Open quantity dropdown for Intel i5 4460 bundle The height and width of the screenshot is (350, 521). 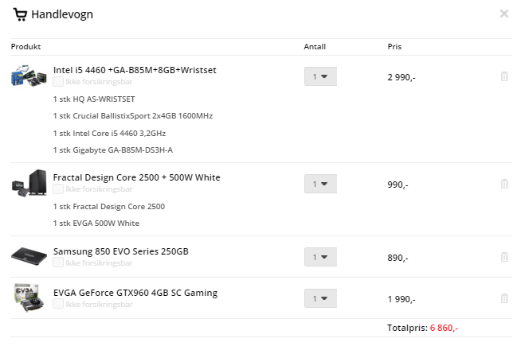[320, 76]
